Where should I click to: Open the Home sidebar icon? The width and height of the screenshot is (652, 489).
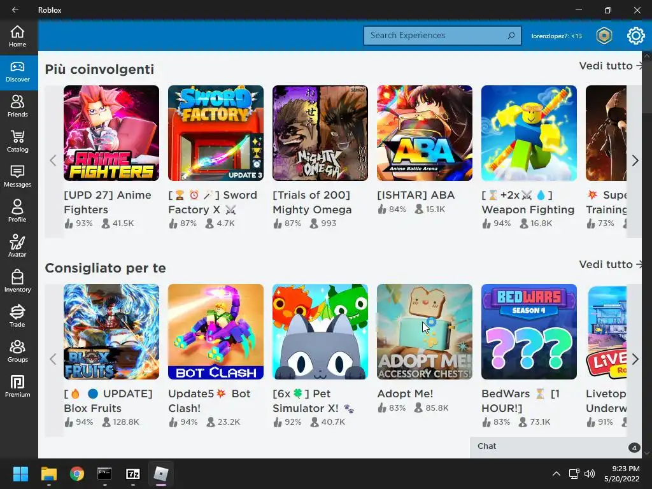[x=17, y=36]
